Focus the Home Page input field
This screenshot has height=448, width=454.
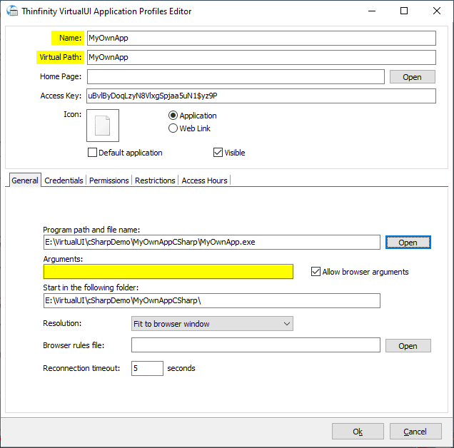236,77
